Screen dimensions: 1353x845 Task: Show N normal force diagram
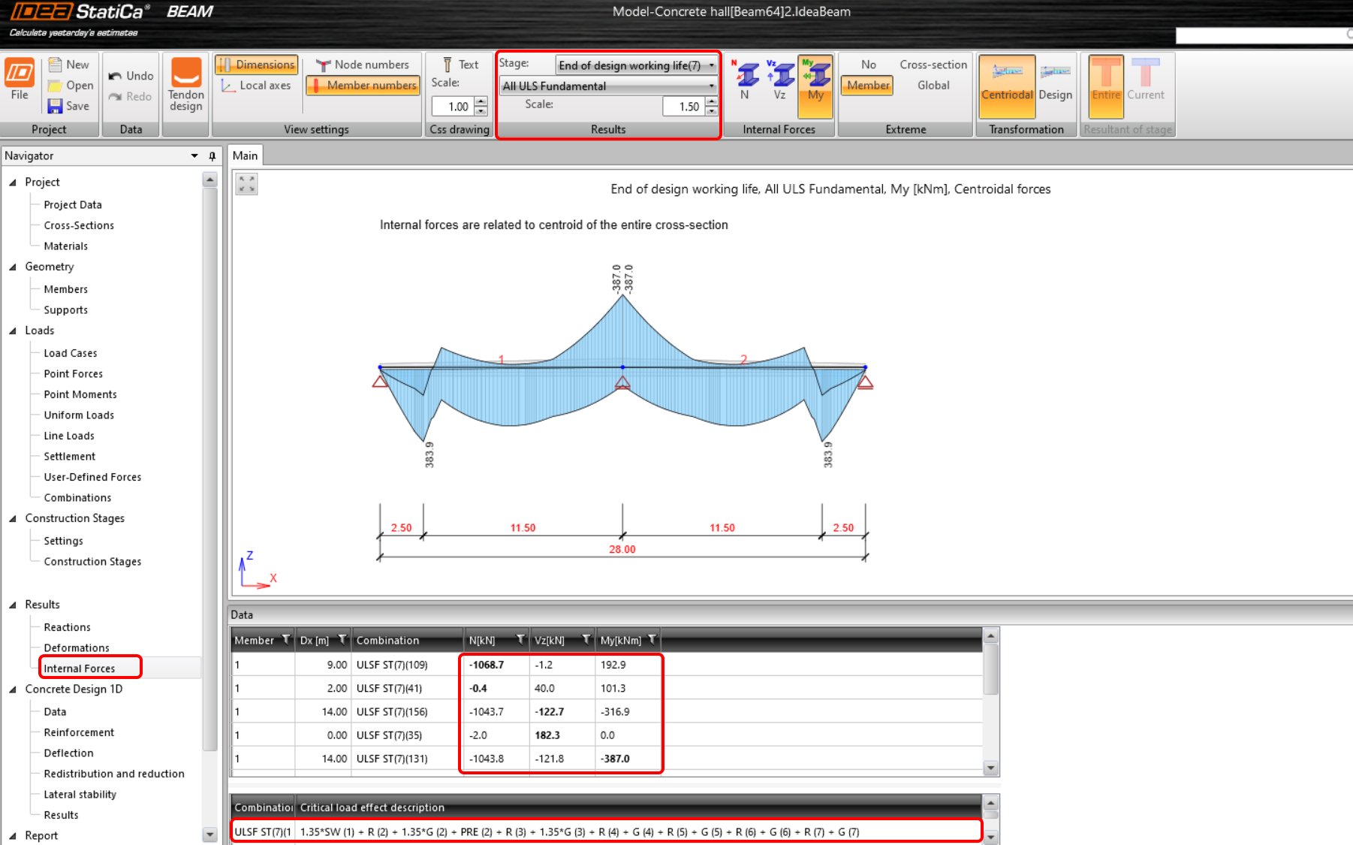tap(745, 80)
